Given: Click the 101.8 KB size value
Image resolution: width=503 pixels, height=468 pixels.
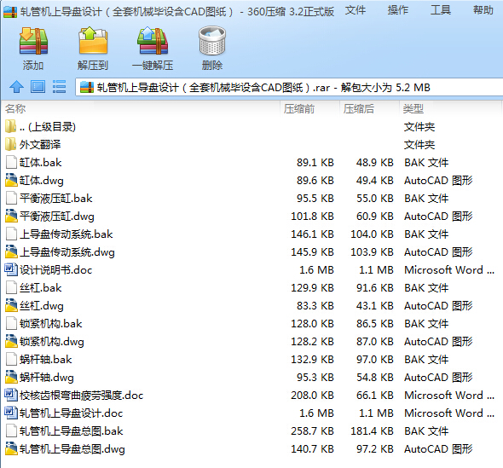Looking at the screenshot, I should (312, 217).
